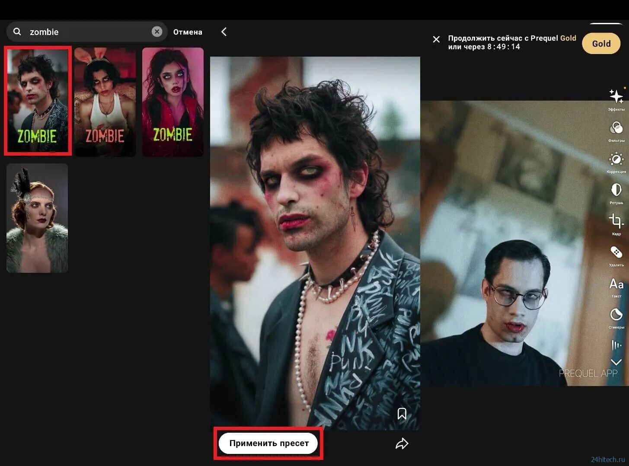Viewport: 629px width, 466px height.
Task: Bookmark the preset with the flag icon
Action: [402, 414]
